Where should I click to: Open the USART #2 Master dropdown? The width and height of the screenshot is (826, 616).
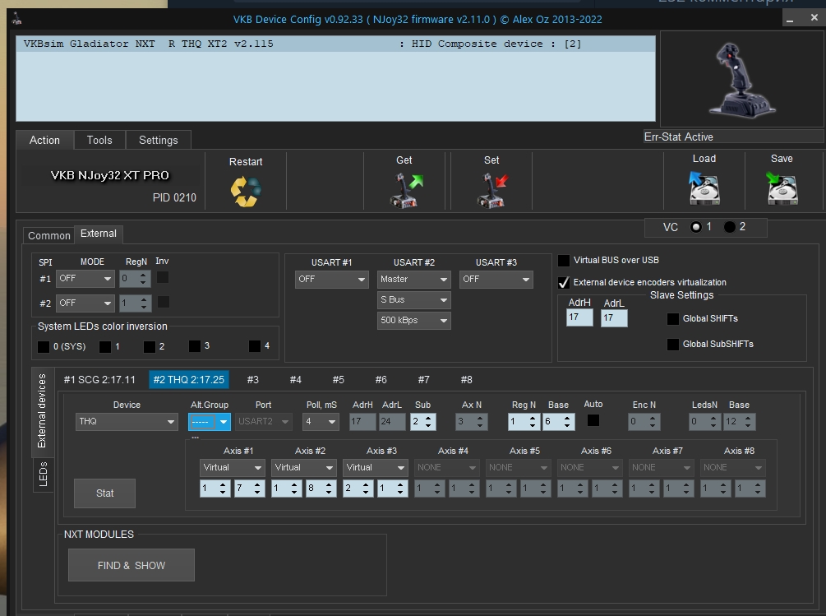click(x=413, y=280)
